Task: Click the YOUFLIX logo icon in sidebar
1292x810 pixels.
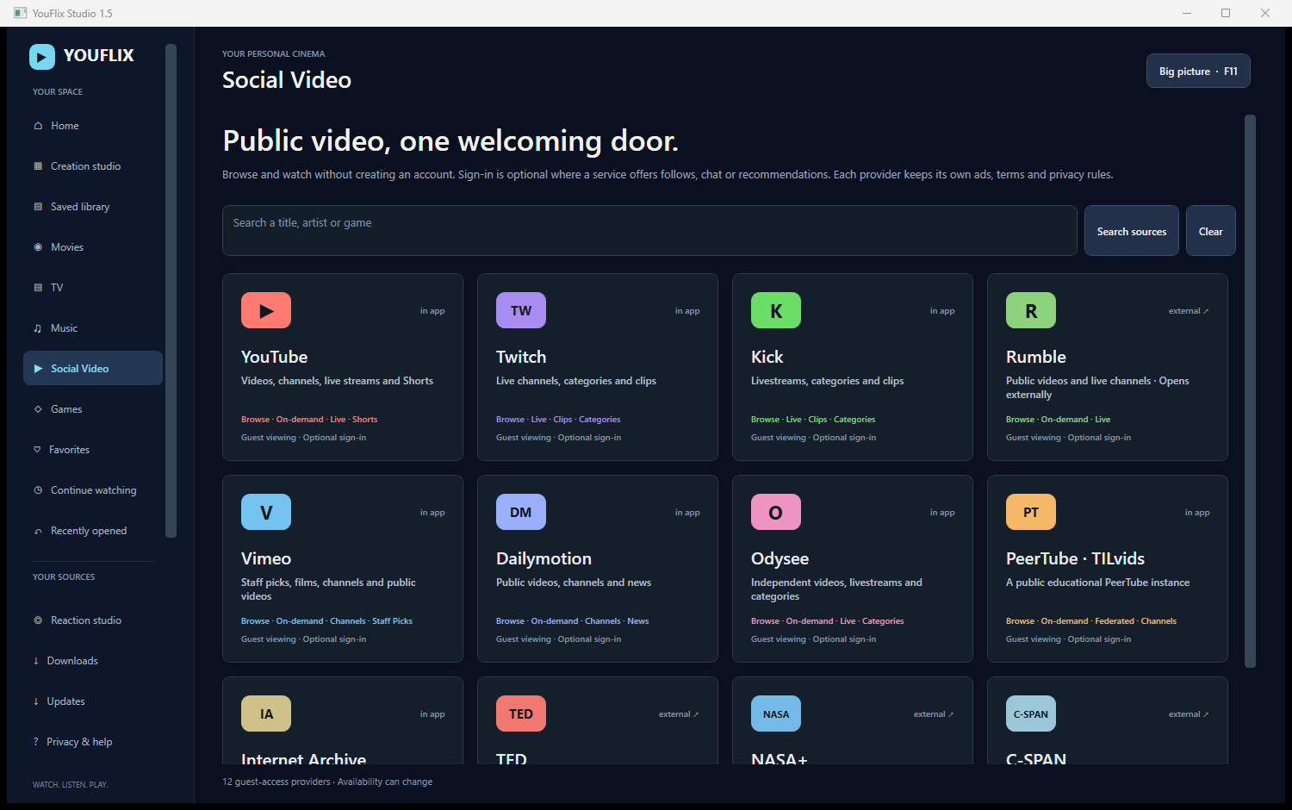Action: pyautogui.click(x=42, y=56)
